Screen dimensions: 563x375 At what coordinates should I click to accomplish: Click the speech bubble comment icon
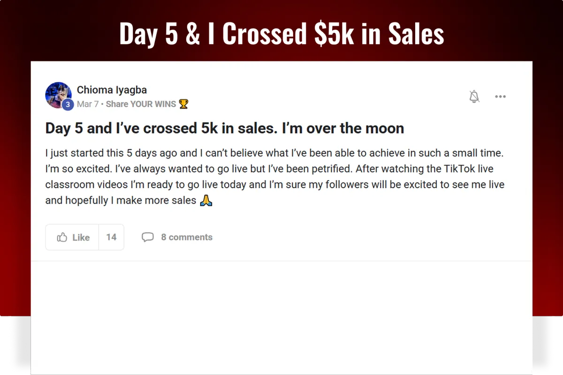pos(148,237)
